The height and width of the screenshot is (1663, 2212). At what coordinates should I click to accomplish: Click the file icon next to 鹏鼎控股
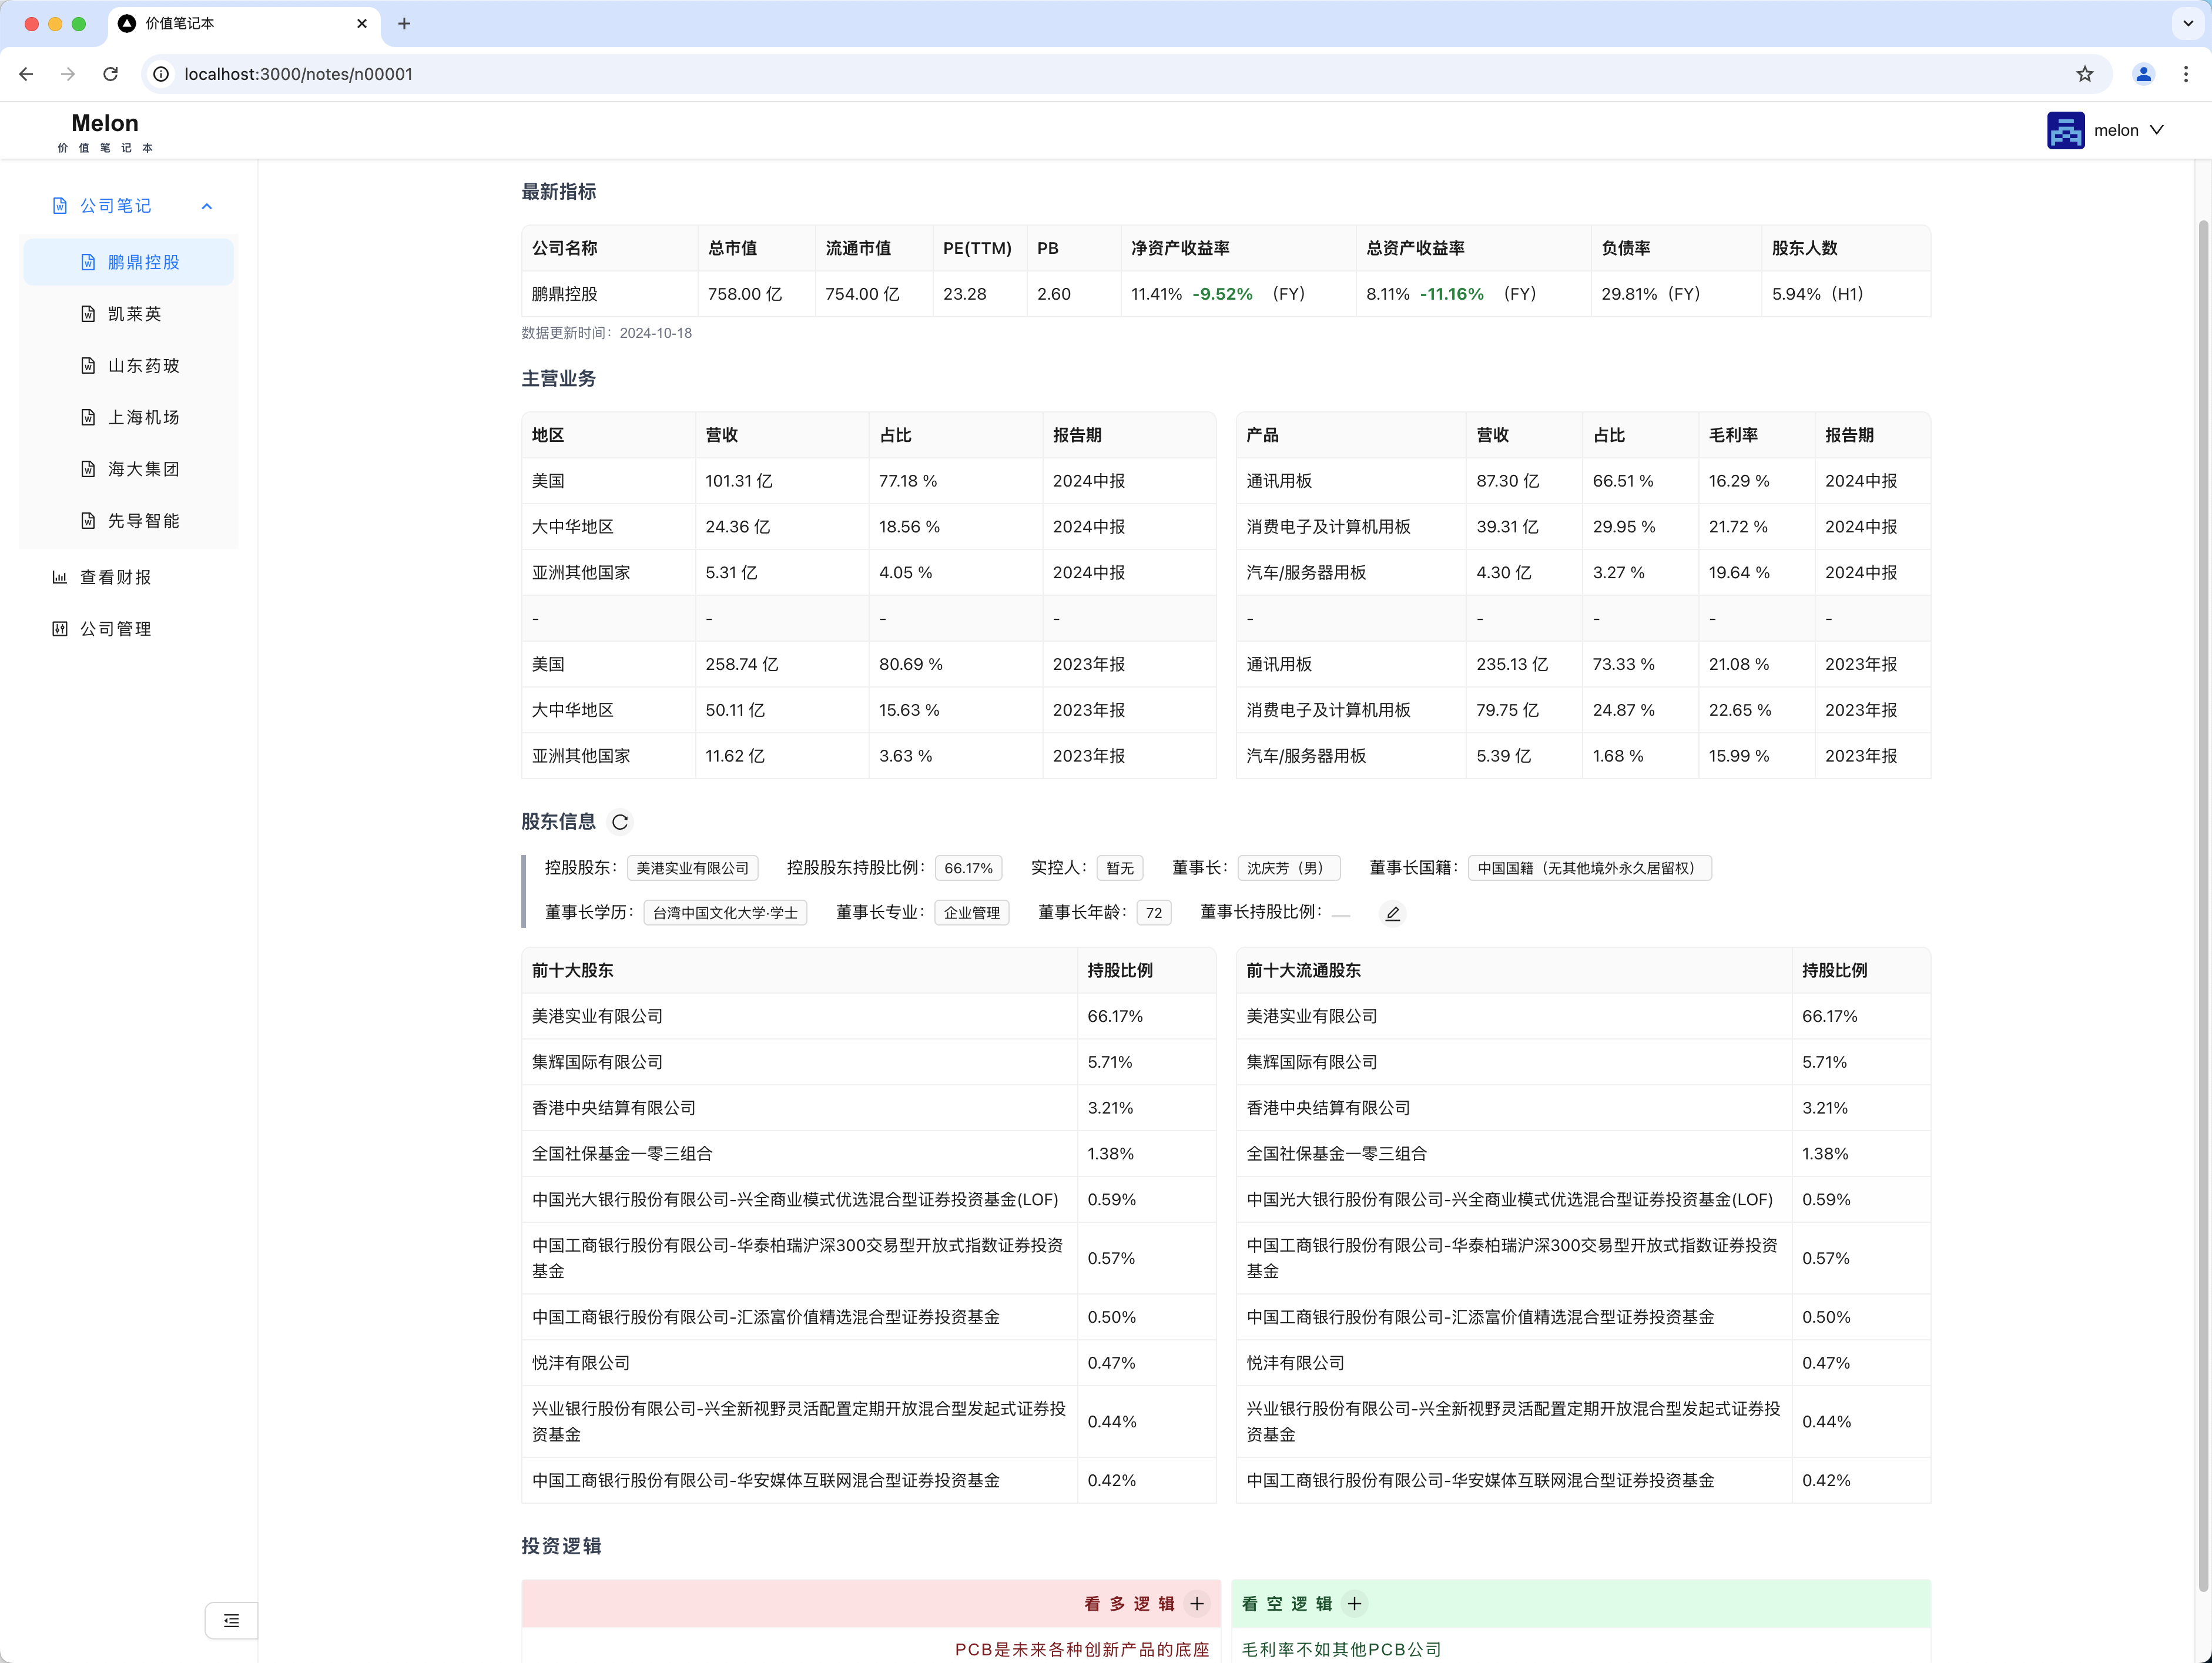point(88,262)
